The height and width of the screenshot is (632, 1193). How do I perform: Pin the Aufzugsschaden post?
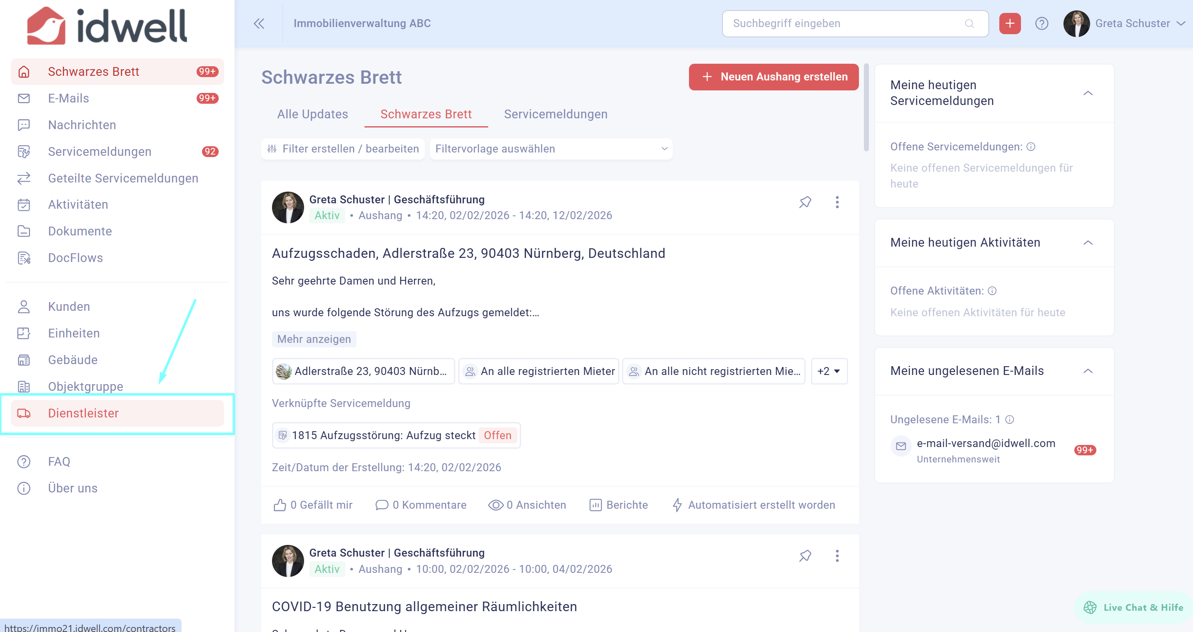tap(805, 202)
